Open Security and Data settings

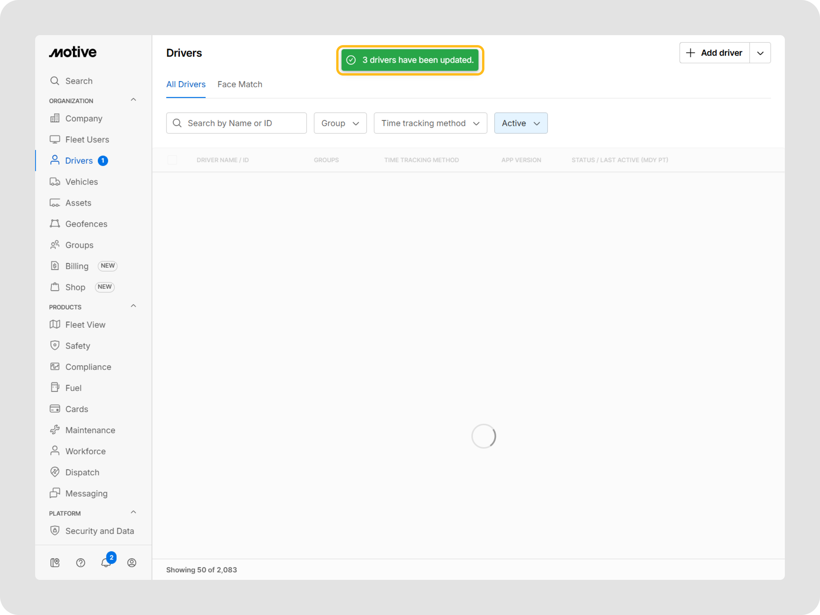[x=99, y=530]
